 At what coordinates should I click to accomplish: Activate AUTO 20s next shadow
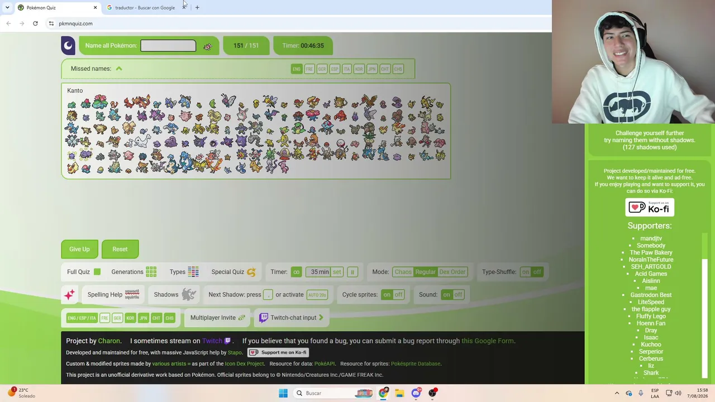click(317, 295)
